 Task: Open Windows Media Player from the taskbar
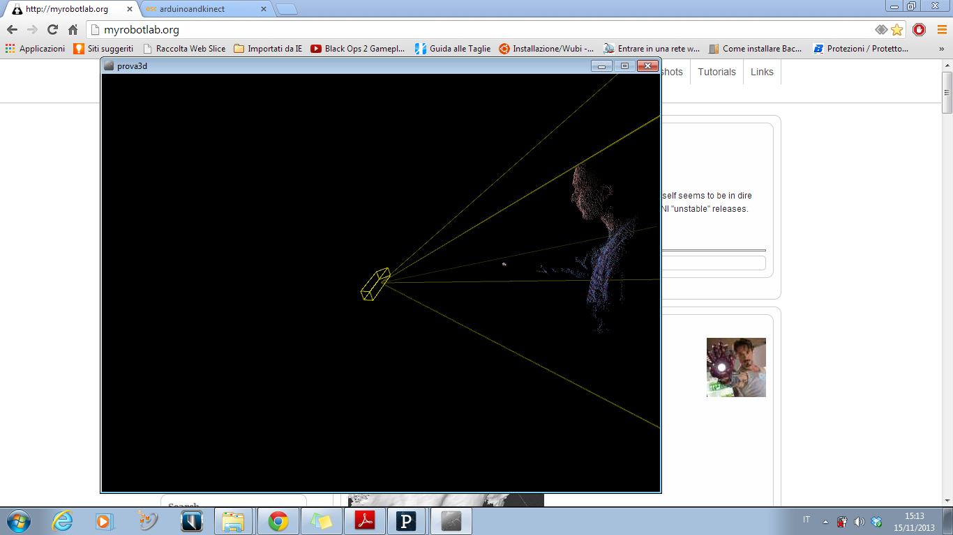tap(105, 521)
